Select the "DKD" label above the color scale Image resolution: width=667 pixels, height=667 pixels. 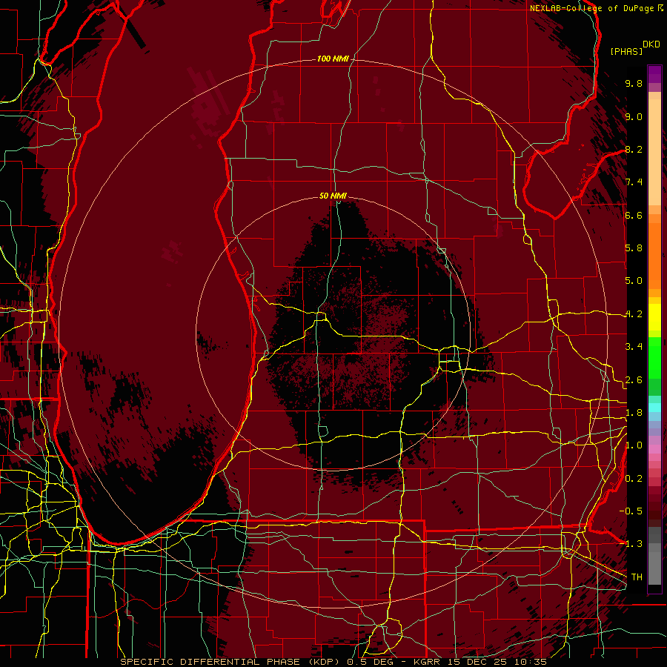pos(651,44)
